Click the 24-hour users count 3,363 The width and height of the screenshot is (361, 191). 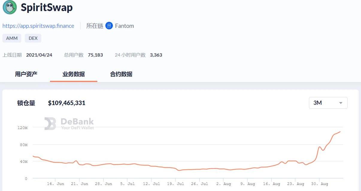156,55
